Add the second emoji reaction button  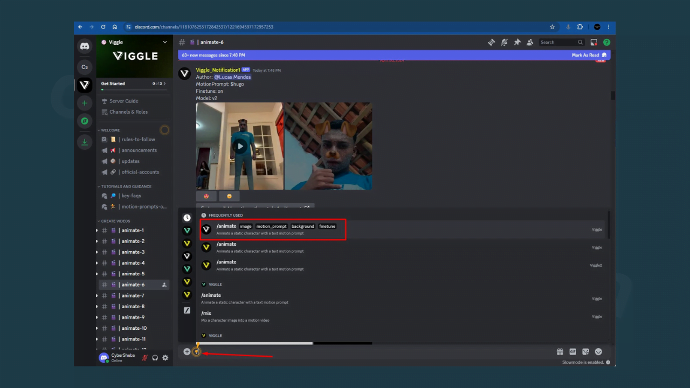229,196
